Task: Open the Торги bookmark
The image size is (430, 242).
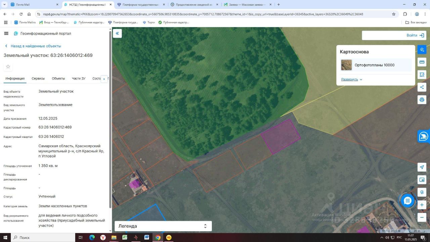Action: [149, 23]
